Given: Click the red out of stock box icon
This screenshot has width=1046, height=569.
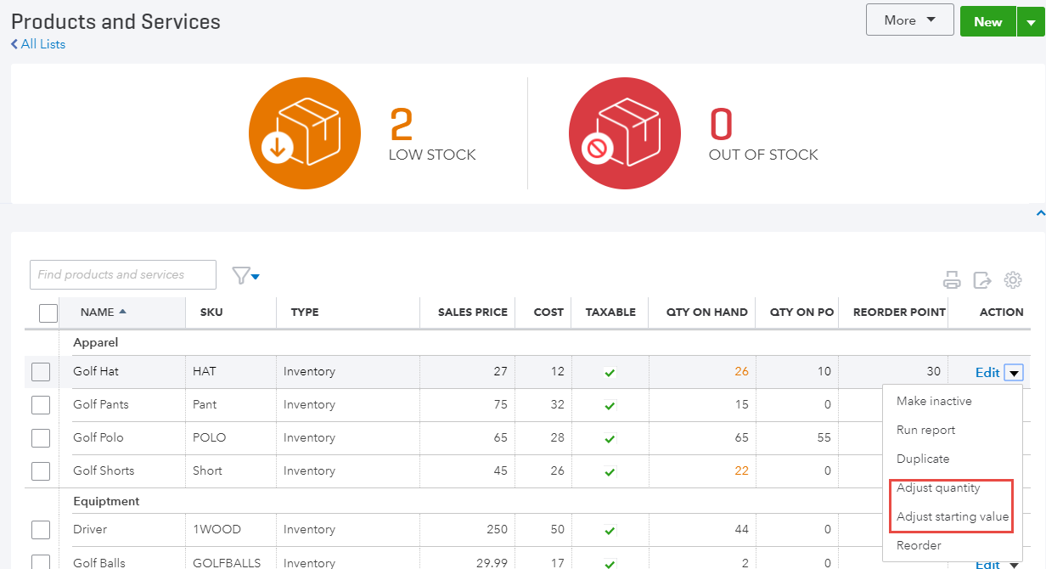Looking at the screenshot, I should pos(625,133).
